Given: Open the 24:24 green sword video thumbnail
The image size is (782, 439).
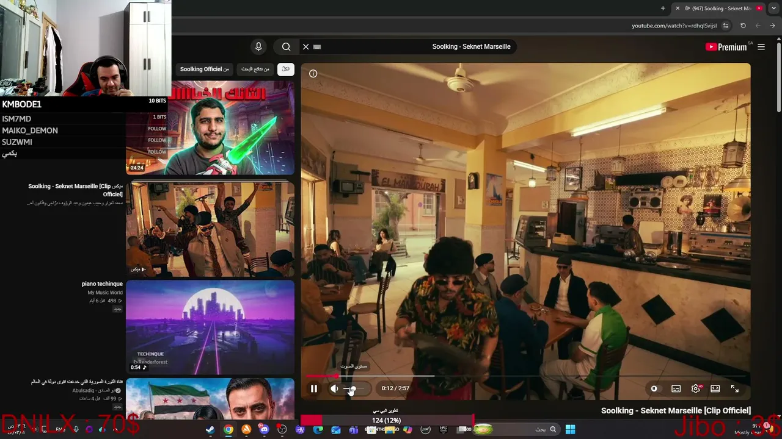Looking at the screenshot, I should 210,128.
